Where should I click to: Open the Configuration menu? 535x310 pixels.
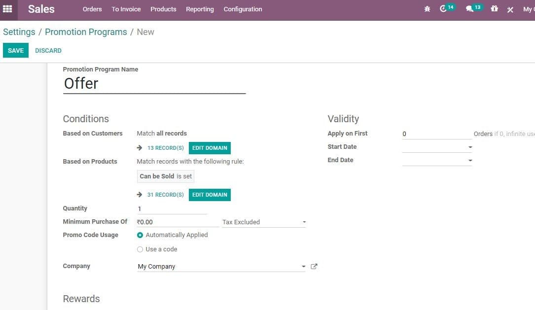point(243,9)
